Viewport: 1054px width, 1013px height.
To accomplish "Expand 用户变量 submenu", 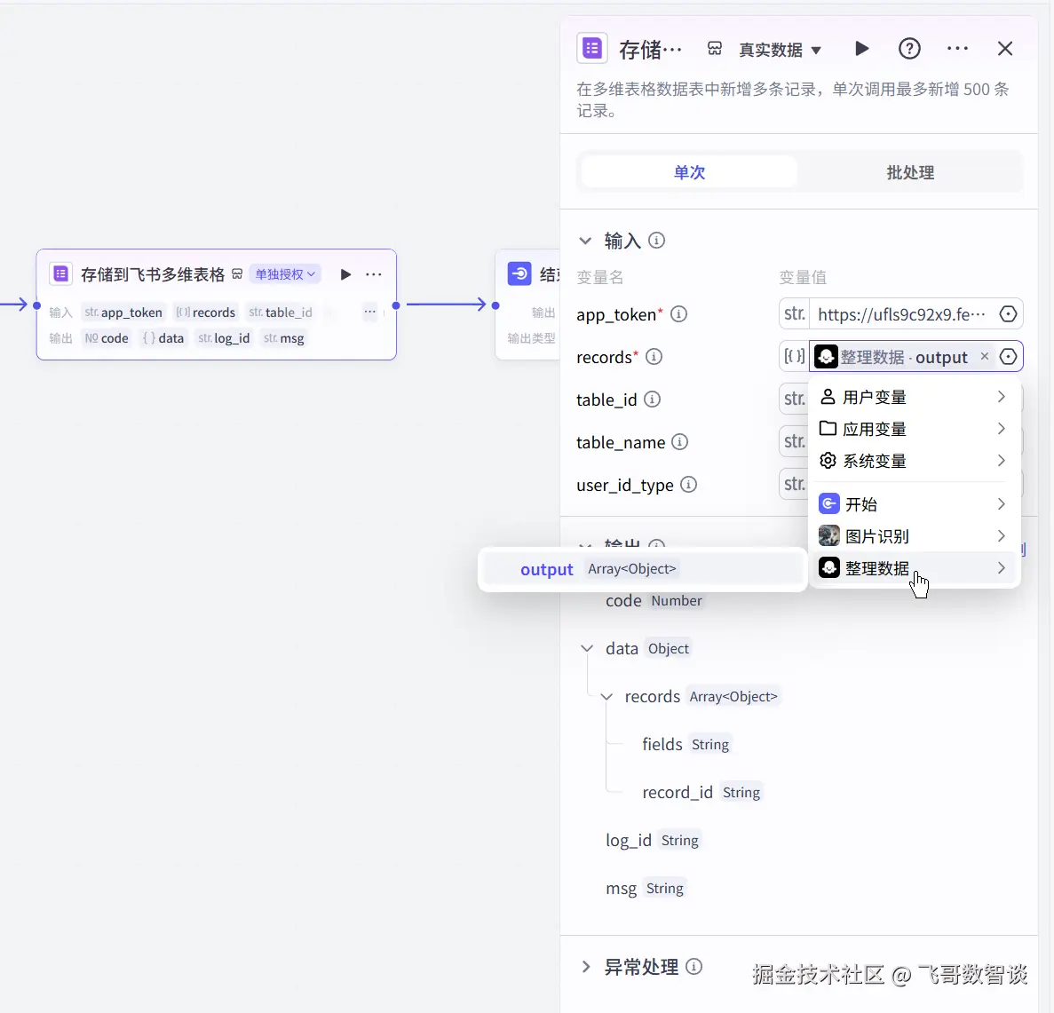I will (x=915, y=397).
